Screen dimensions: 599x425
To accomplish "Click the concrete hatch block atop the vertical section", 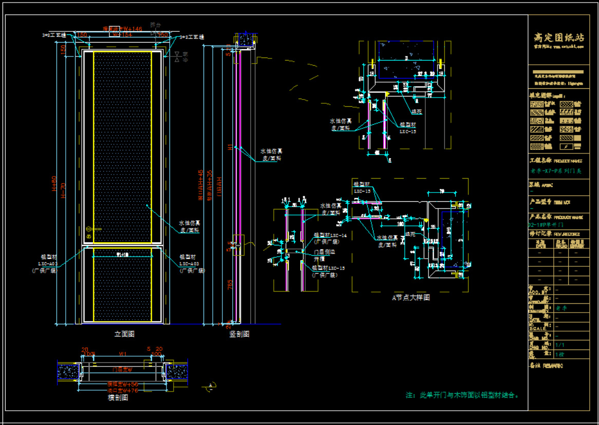I will click(249, 40).
